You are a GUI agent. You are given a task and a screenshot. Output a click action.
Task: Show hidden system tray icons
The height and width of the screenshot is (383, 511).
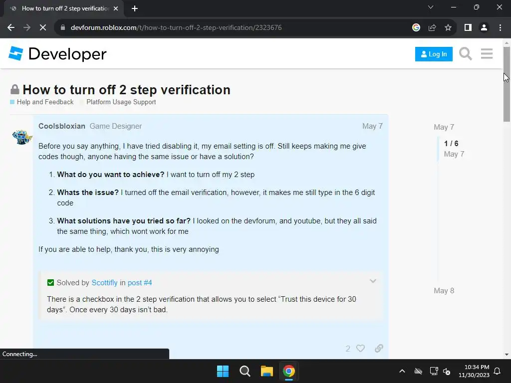pyautogui.click(x=402, y=371)
